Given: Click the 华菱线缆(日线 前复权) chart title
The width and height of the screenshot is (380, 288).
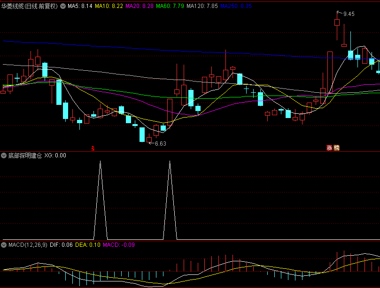Looking at the screenshot, I should [30, 7].
